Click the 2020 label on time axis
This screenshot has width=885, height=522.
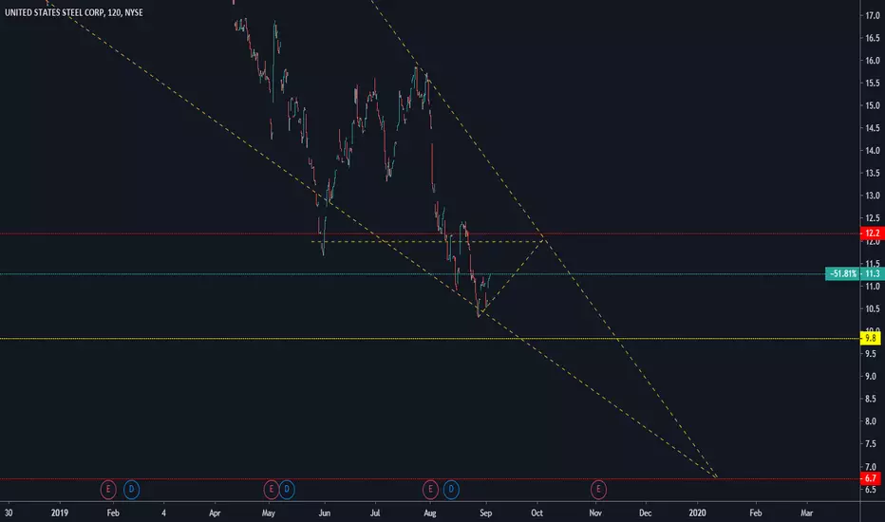(x=698, y=513)
